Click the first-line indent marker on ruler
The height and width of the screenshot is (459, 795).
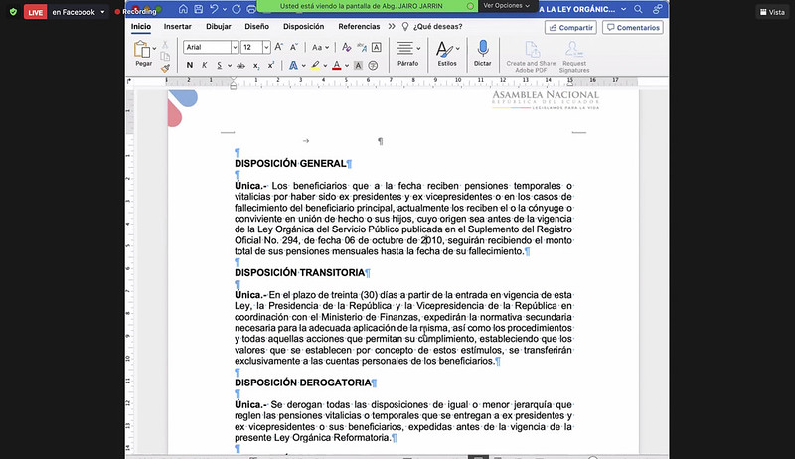[234, 80]
